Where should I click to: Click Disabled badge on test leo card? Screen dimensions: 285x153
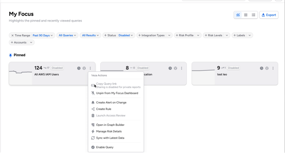(233, 68)
